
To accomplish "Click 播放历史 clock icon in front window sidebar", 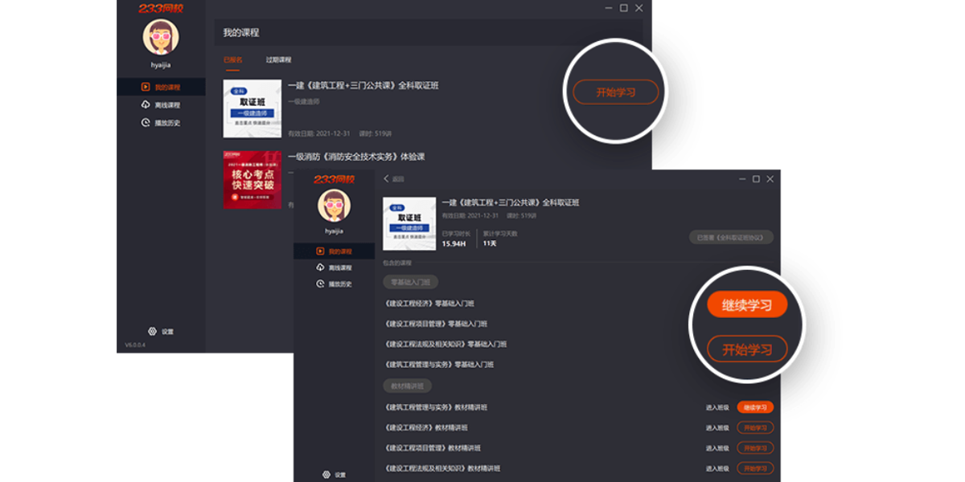I will point(321,284).
